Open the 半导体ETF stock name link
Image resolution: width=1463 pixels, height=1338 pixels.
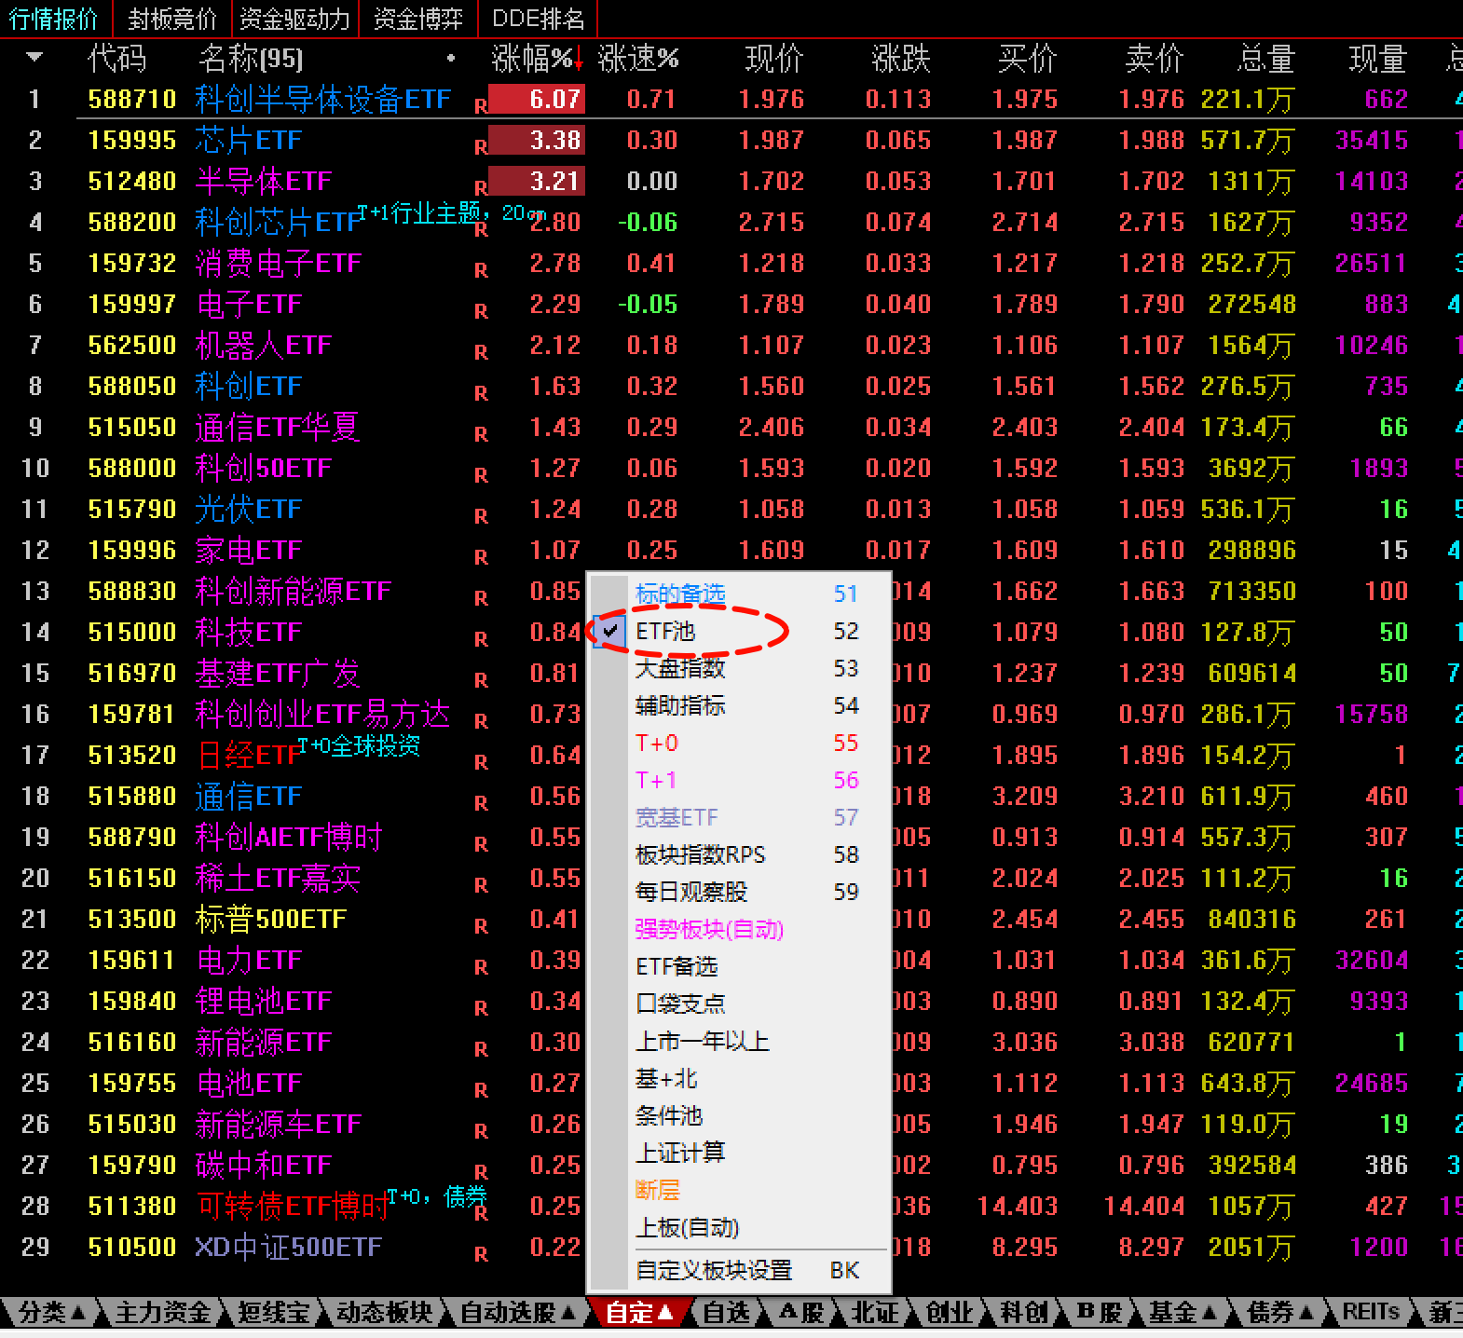263,181
